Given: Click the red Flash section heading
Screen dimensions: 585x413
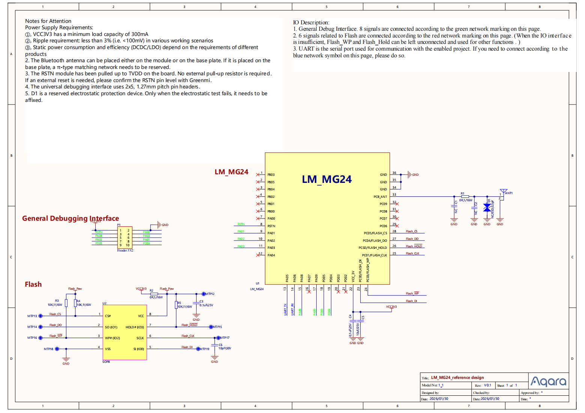Looking at the screenshot, I should 33,284.
